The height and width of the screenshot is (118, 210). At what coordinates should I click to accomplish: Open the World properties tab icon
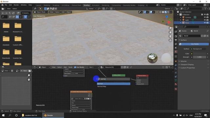tap(176, 52)
